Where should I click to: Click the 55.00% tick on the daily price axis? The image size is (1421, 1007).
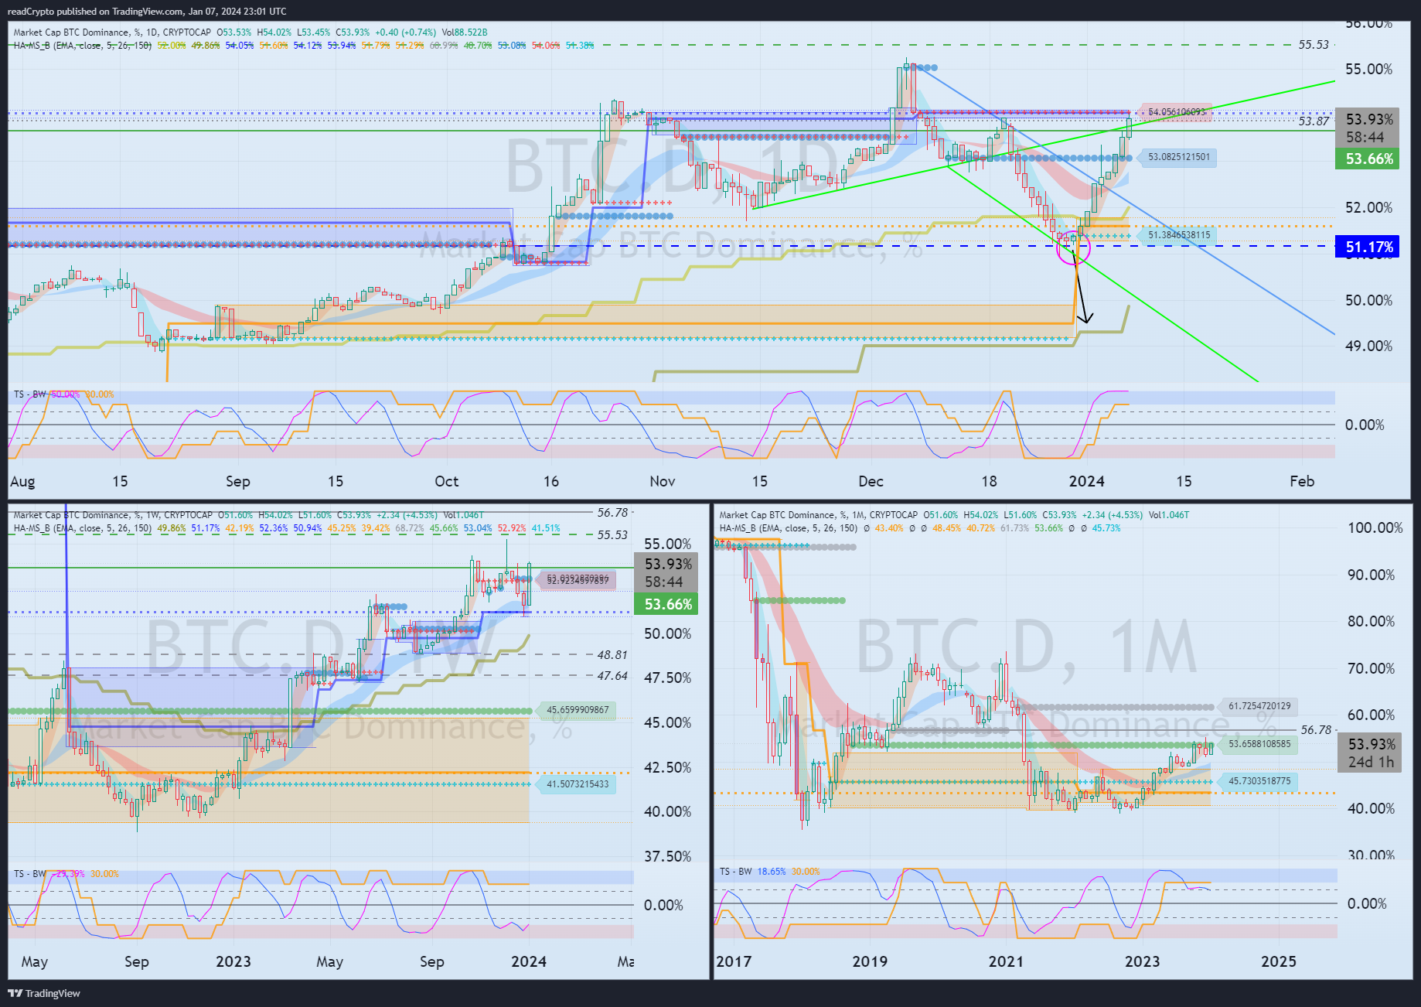pos(1368,70)
